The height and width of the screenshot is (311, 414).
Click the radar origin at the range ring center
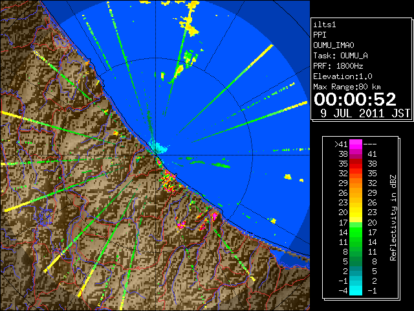point(156,155)
